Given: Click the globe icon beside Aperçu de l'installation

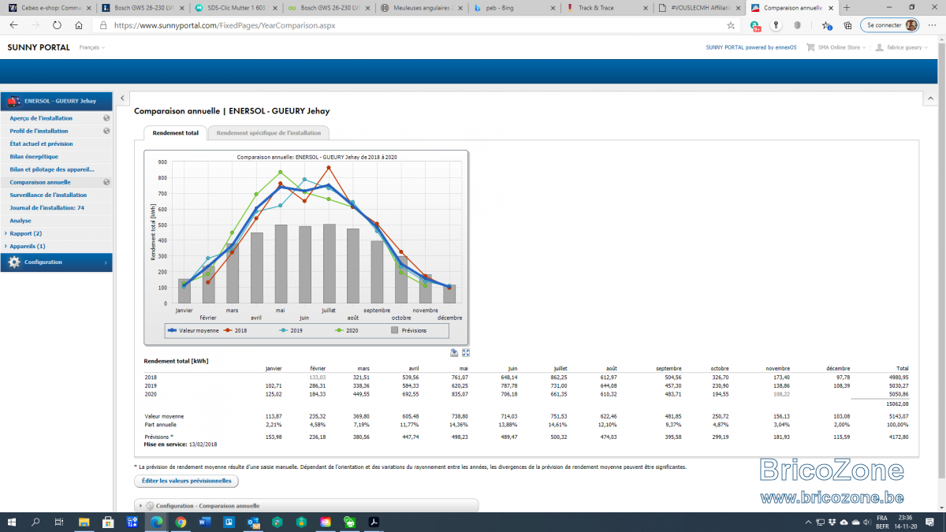Looking at the screenshot, I should click(x=106, y=118).
